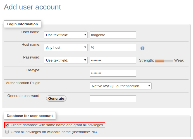
Task: Click the Add user account heading
Action: [x=32, y=7]
